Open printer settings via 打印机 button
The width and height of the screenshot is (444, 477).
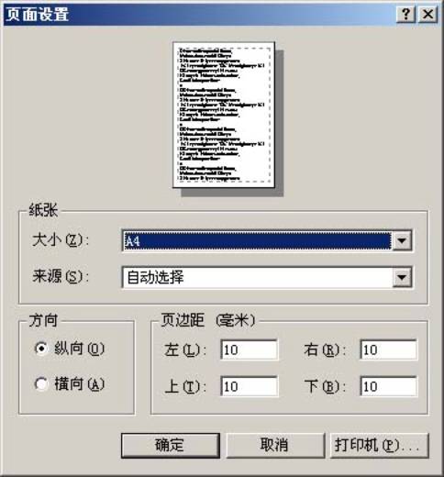[379, 445]
